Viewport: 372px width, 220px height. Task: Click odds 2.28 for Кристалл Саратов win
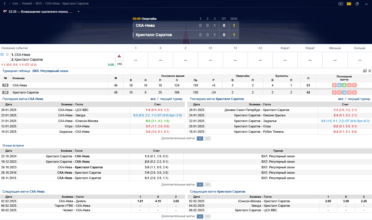(x=364, y=201)
